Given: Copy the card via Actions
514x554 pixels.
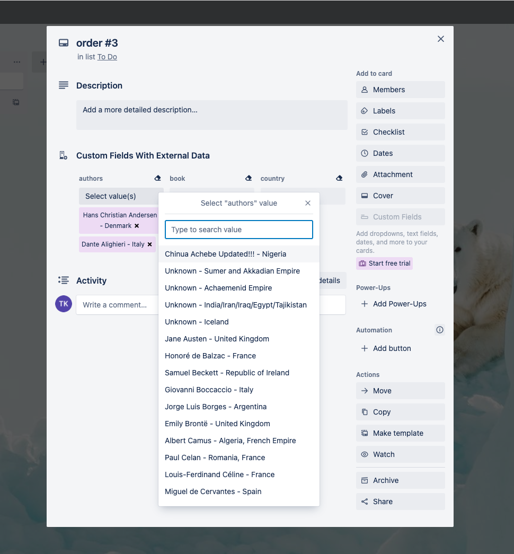Looking at the screenshot, I should pyautogui.click(x=400, y=412).
